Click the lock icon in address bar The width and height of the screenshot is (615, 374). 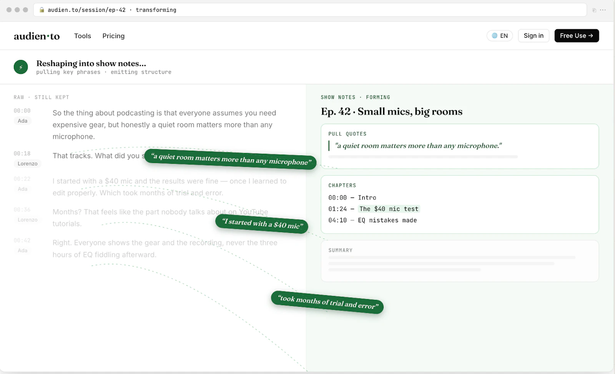(42, 10)
